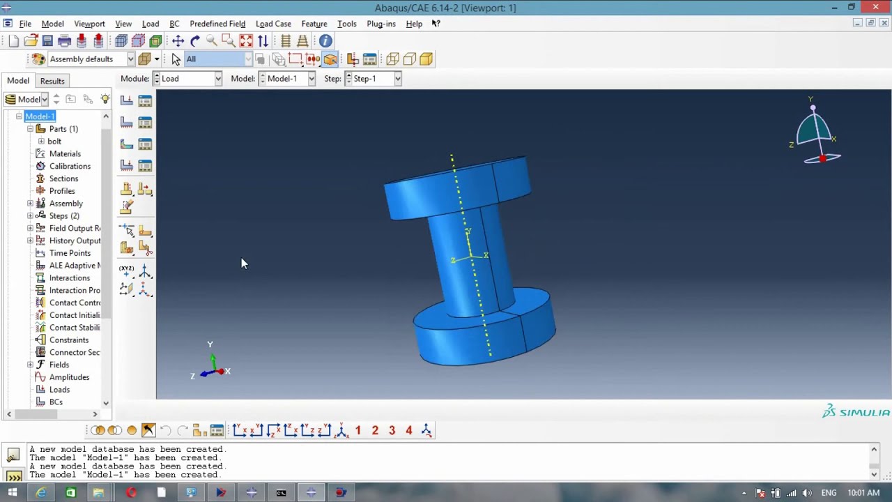Open the Viewport menu
Viewport: 892px width, 502px height.
pos(89,24)
